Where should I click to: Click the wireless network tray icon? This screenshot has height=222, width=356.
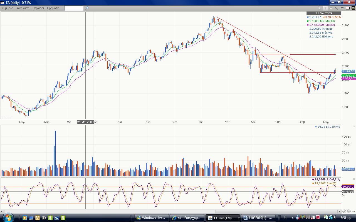(x=303, y=218)
